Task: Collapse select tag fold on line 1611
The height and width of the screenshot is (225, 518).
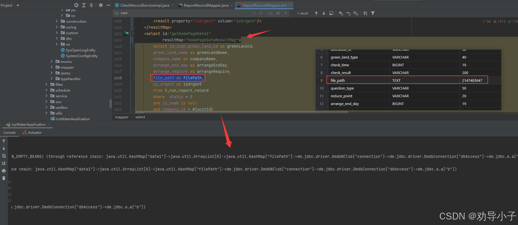Action: (x=133, y=34)
